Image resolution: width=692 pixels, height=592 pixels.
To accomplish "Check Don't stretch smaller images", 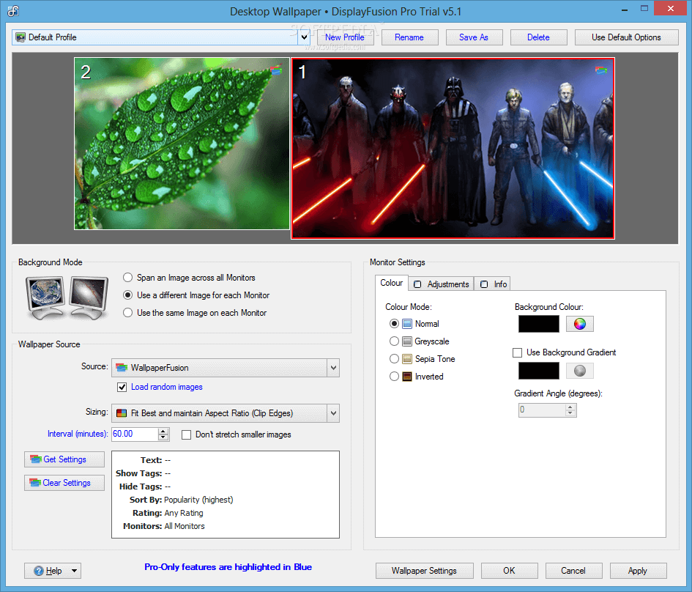I will 187,434.
